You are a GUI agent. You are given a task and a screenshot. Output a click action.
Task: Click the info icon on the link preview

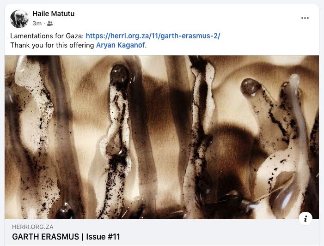306,219
